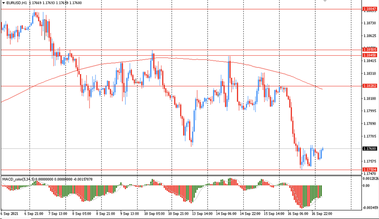Click the 8 Sep 05:00 time label
This screenshot has height=219, width=379.
pyautogui.click(x=82, y=214)
